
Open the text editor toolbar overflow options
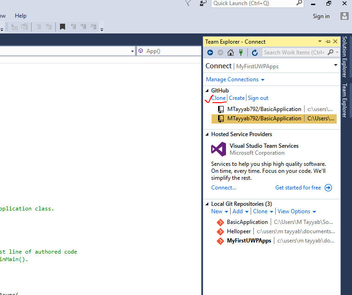pos(102,30)
